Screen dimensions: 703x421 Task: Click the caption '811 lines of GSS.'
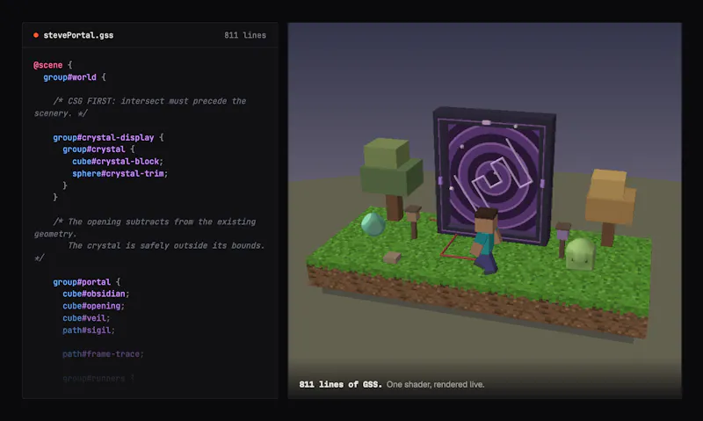[x=340, y=384]
